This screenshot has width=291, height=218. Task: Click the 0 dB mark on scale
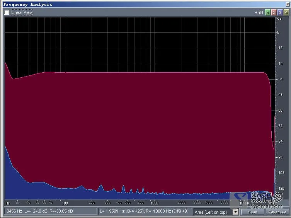pyautogui.click(x=278, y=32)
